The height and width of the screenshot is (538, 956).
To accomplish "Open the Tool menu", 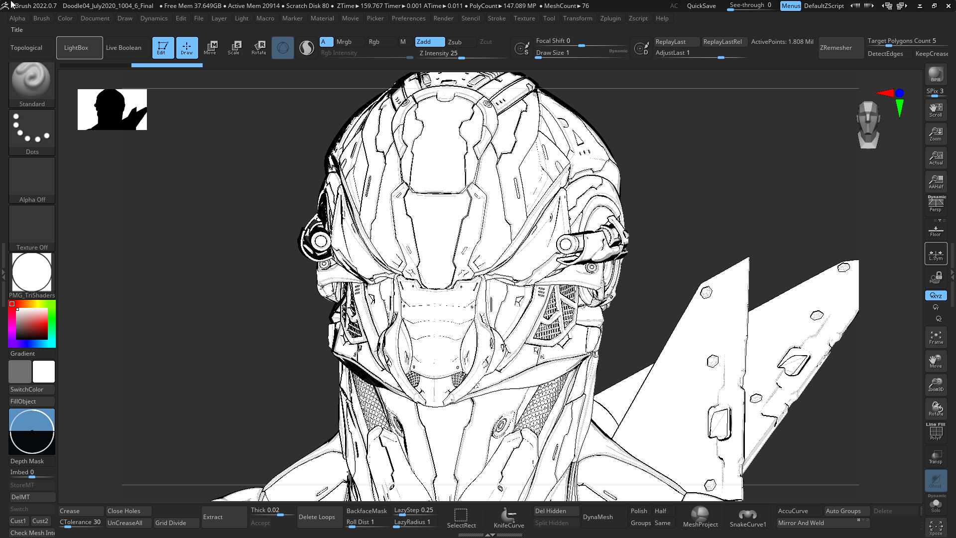I will (549, 18).
